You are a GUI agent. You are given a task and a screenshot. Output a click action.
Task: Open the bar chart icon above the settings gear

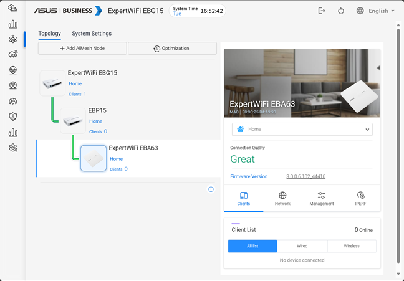13,132
